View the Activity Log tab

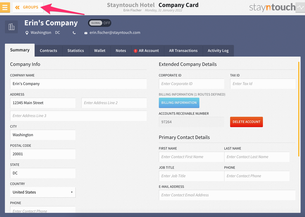218,51
